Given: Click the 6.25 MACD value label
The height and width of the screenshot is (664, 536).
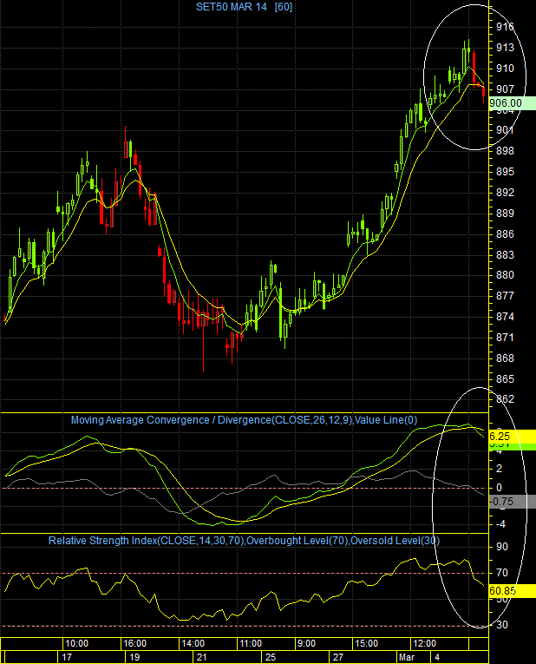Looking at the screenshot, I should (513, 437).
